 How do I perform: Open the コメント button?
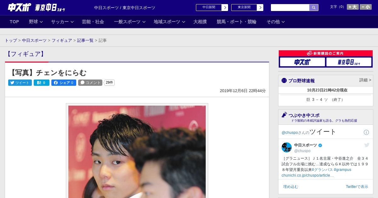pyautogui.click(x=90, y=83)
